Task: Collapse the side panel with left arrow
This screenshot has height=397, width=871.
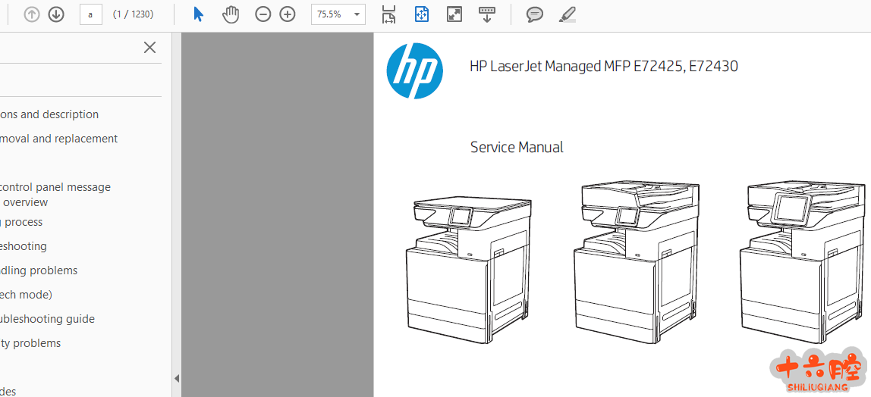Action: (x=177, y=378)
